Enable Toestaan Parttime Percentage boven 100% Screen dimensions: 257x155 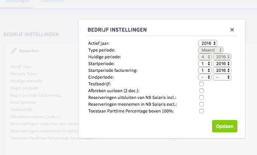[x=202, y=111]
